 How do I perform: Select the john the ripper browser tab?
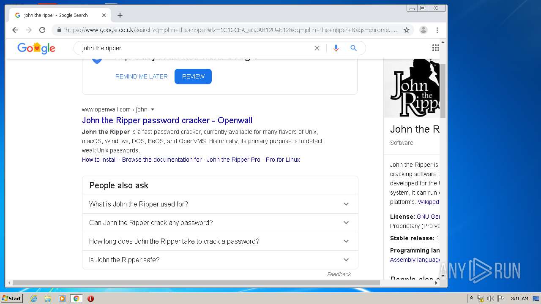[60, 15]
